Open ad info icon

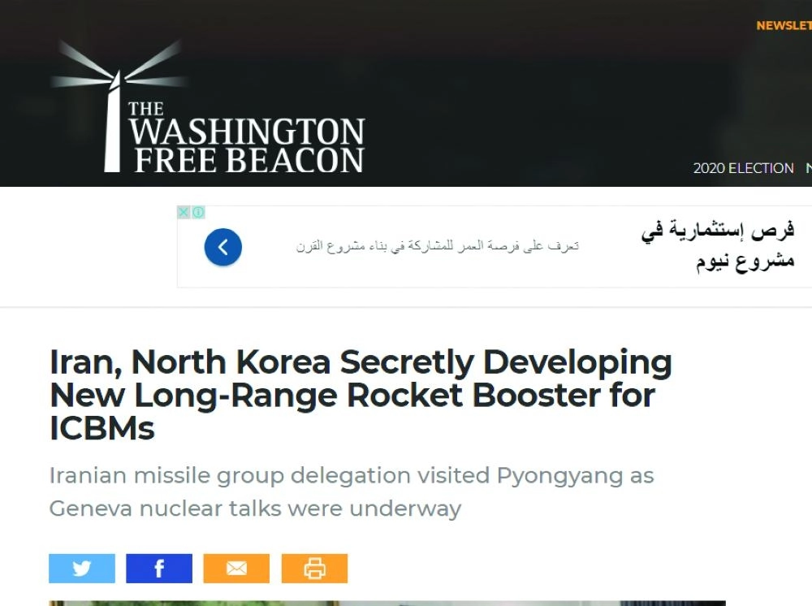(198, 212)
